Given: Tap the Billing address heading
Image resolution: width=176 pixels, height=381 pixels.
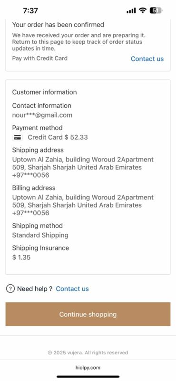Looking at the screenshot, I should tap(34, 188).
